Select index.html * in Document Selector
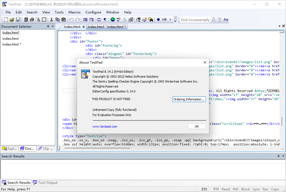Screen dimensions: 286x192 [12, 44]
